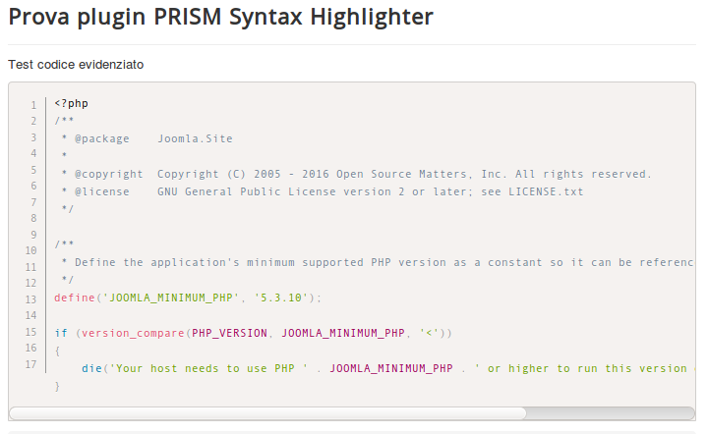The width and height of the screenshot is (708, 434).
Task: Click the 'Test codice evidenziato' paragraph
Action: coord(76,65)
